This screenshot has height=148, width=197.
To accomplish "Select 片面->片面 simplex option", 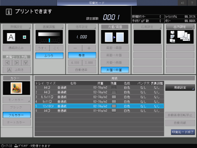I will coord(115,70).
